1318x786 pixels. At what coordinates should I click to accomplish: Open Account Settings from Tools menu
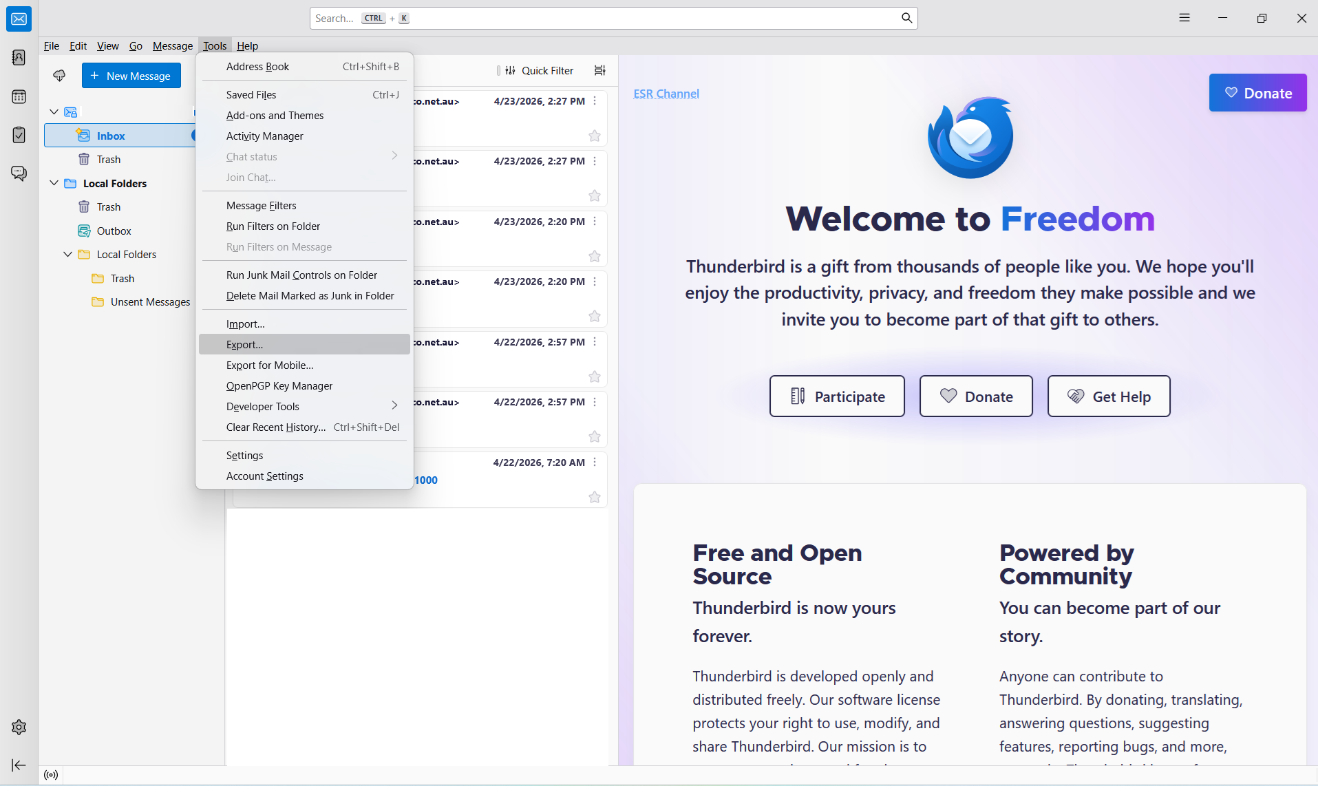pos(304,476)
